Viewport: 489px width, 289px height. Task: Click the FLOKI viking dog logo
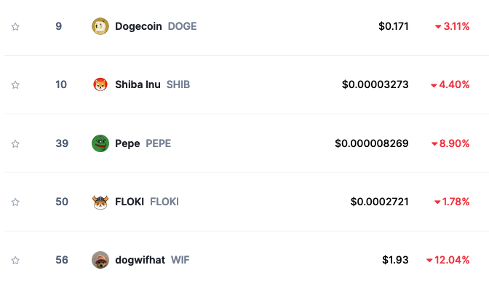coord(100,202)
